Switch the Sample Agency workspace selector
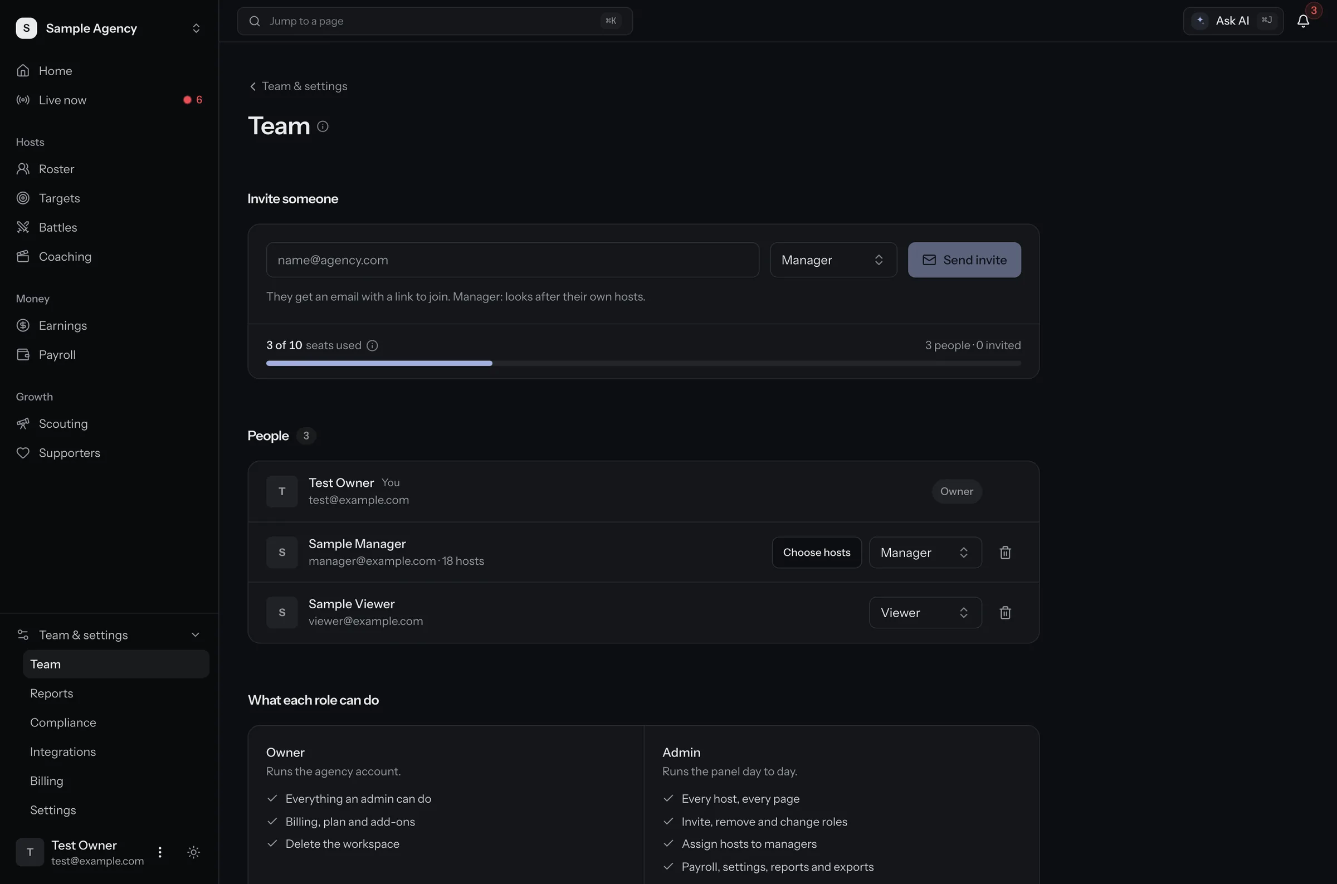1337x884 pixels. 109,28
